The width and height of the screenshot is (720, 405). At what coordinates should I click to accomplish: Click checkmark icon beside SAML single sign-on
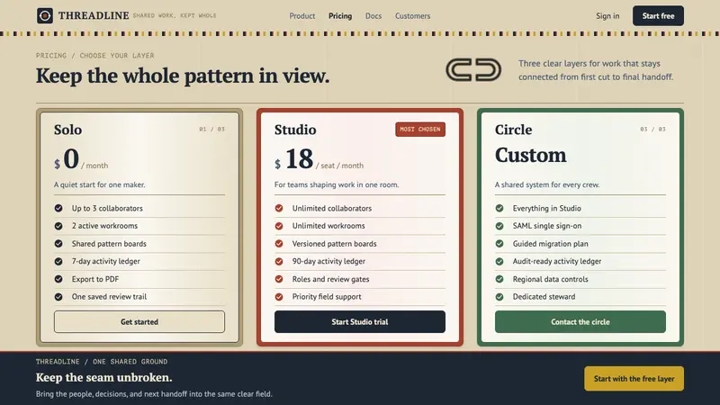(499, 226)
